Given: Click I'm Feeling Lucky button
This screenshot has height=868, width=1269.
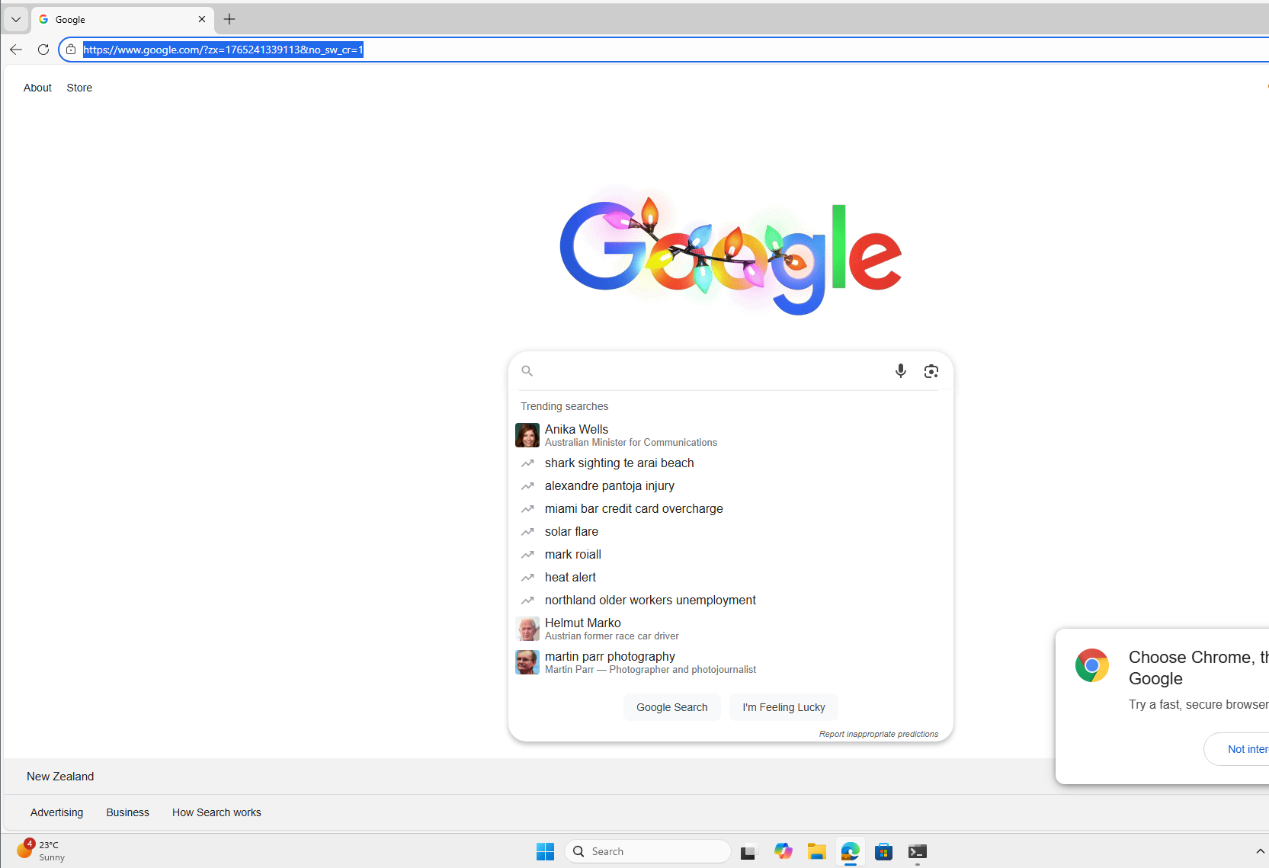Looking at the screenshot, I should 784,707.
